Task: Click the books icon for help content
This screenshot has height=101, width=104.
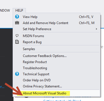Action: pyautogui.click(x=17, y=23)
